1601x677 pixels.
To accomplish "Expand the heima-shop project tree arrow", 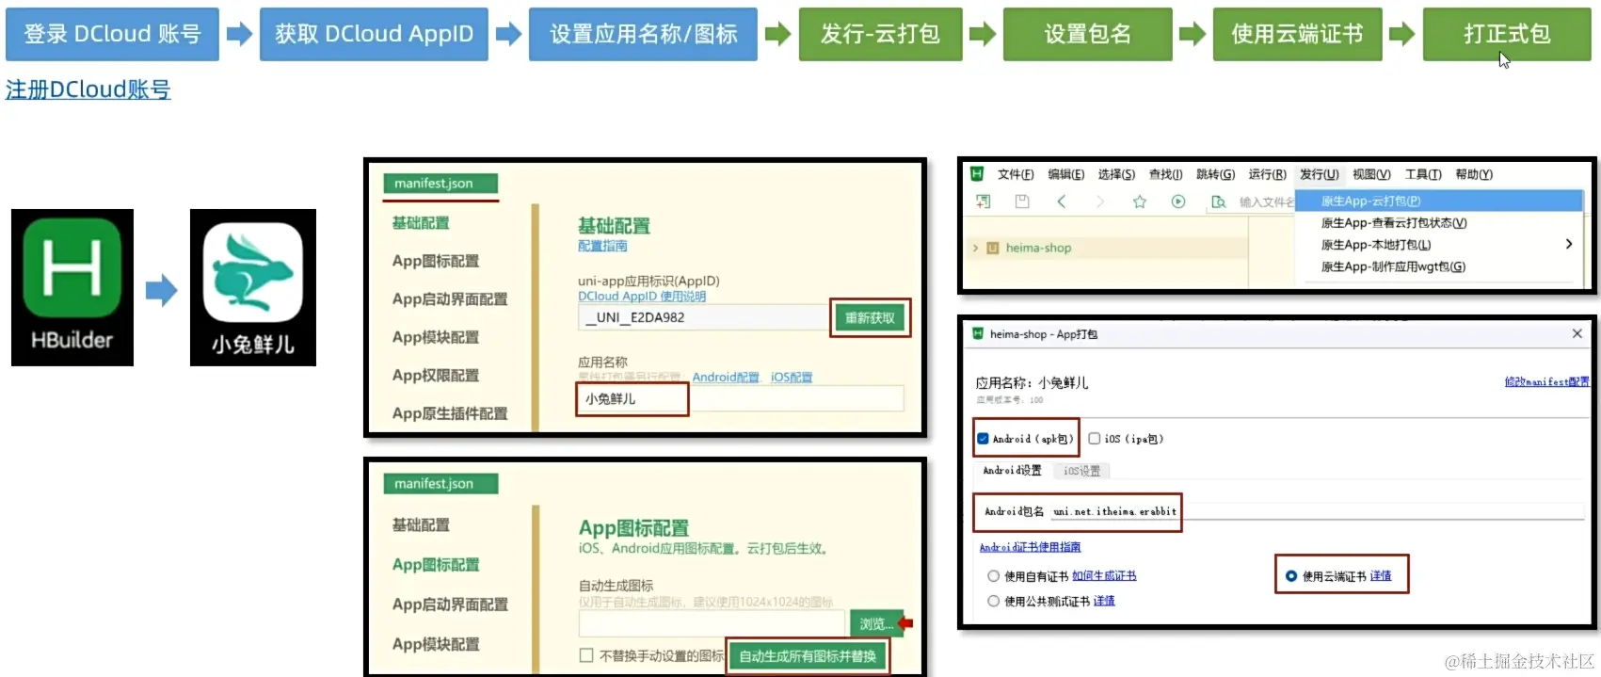I will pyautogui.click(x=975, y=249).
